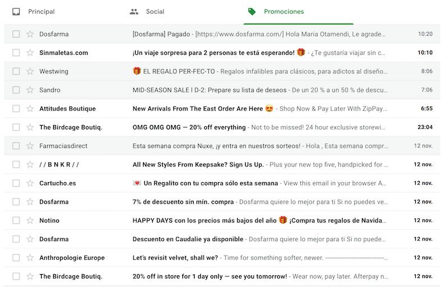Tick the // B N K R // checkbox
This screenshot has height=287, width=441.
[x=16, y=164]
